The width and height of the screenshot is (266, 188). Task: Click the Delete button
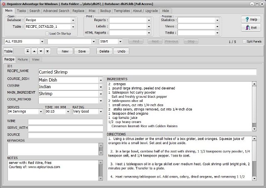(104, 51)
